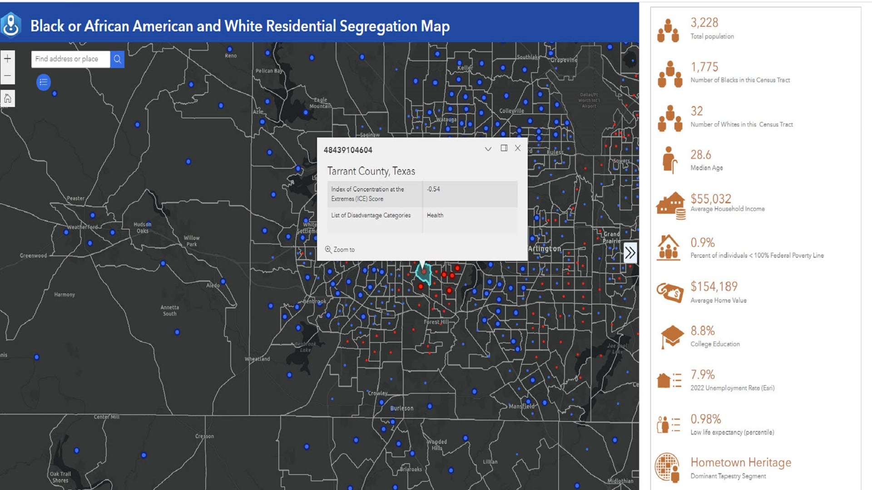The width and height of the screenshot is (872, 490).
Task: Open the blue legend list button
Action: (x=44, y=82)
